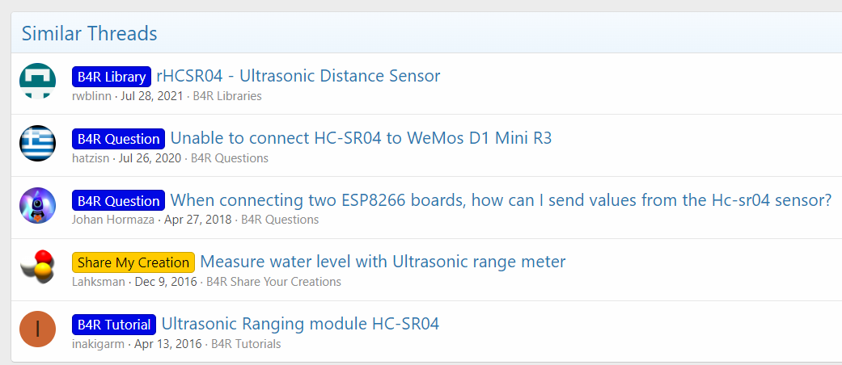The width and height of the screenshot is (842, 365).
Task: Click B4R Question tag on WeMos thread
Action: point(118,139)
